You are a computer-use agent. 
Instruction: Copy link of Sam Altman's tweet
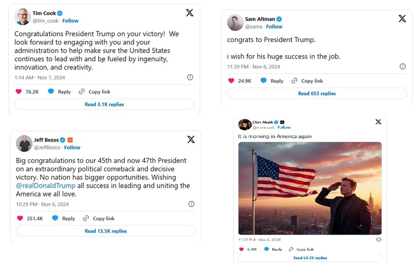(x=307, y=81)
